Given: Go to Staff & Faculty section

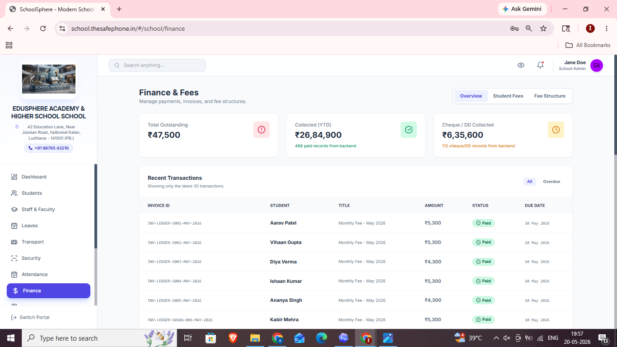Looking at the screenshot, I should [48, 209].
